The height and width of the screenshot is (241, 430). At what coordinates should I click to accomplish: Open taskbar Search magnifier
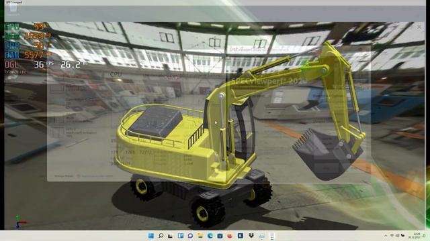pyautogui.click(x=161, y=236)
